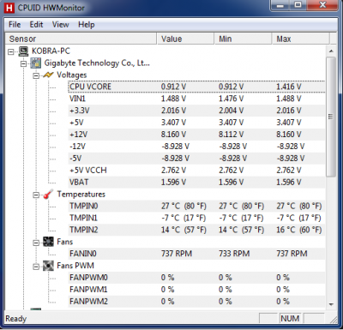Click the Sensor column header

coord(81,39)
